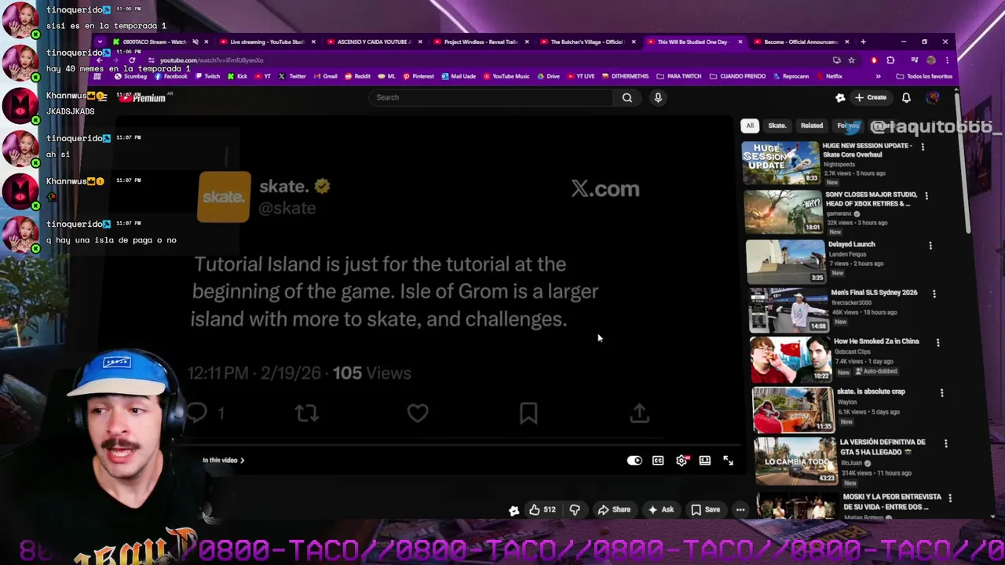Switch to Live streaming YouTube Studio tab

click(267, 42)
